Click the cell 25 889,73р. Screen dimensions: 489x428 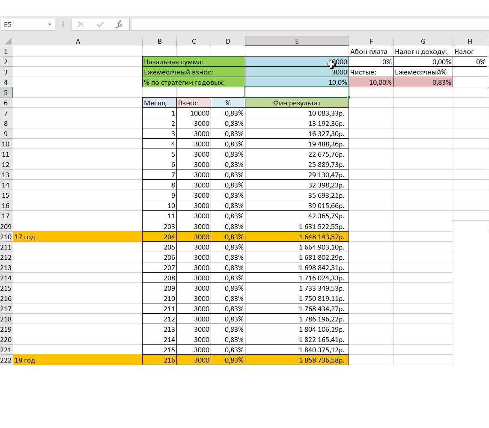tap(297, 165)
